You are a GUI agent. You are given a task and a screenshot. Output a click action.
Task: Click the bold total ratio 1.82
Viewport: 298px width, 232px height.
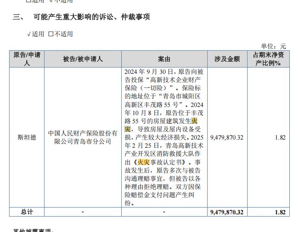tap(280, 212)
